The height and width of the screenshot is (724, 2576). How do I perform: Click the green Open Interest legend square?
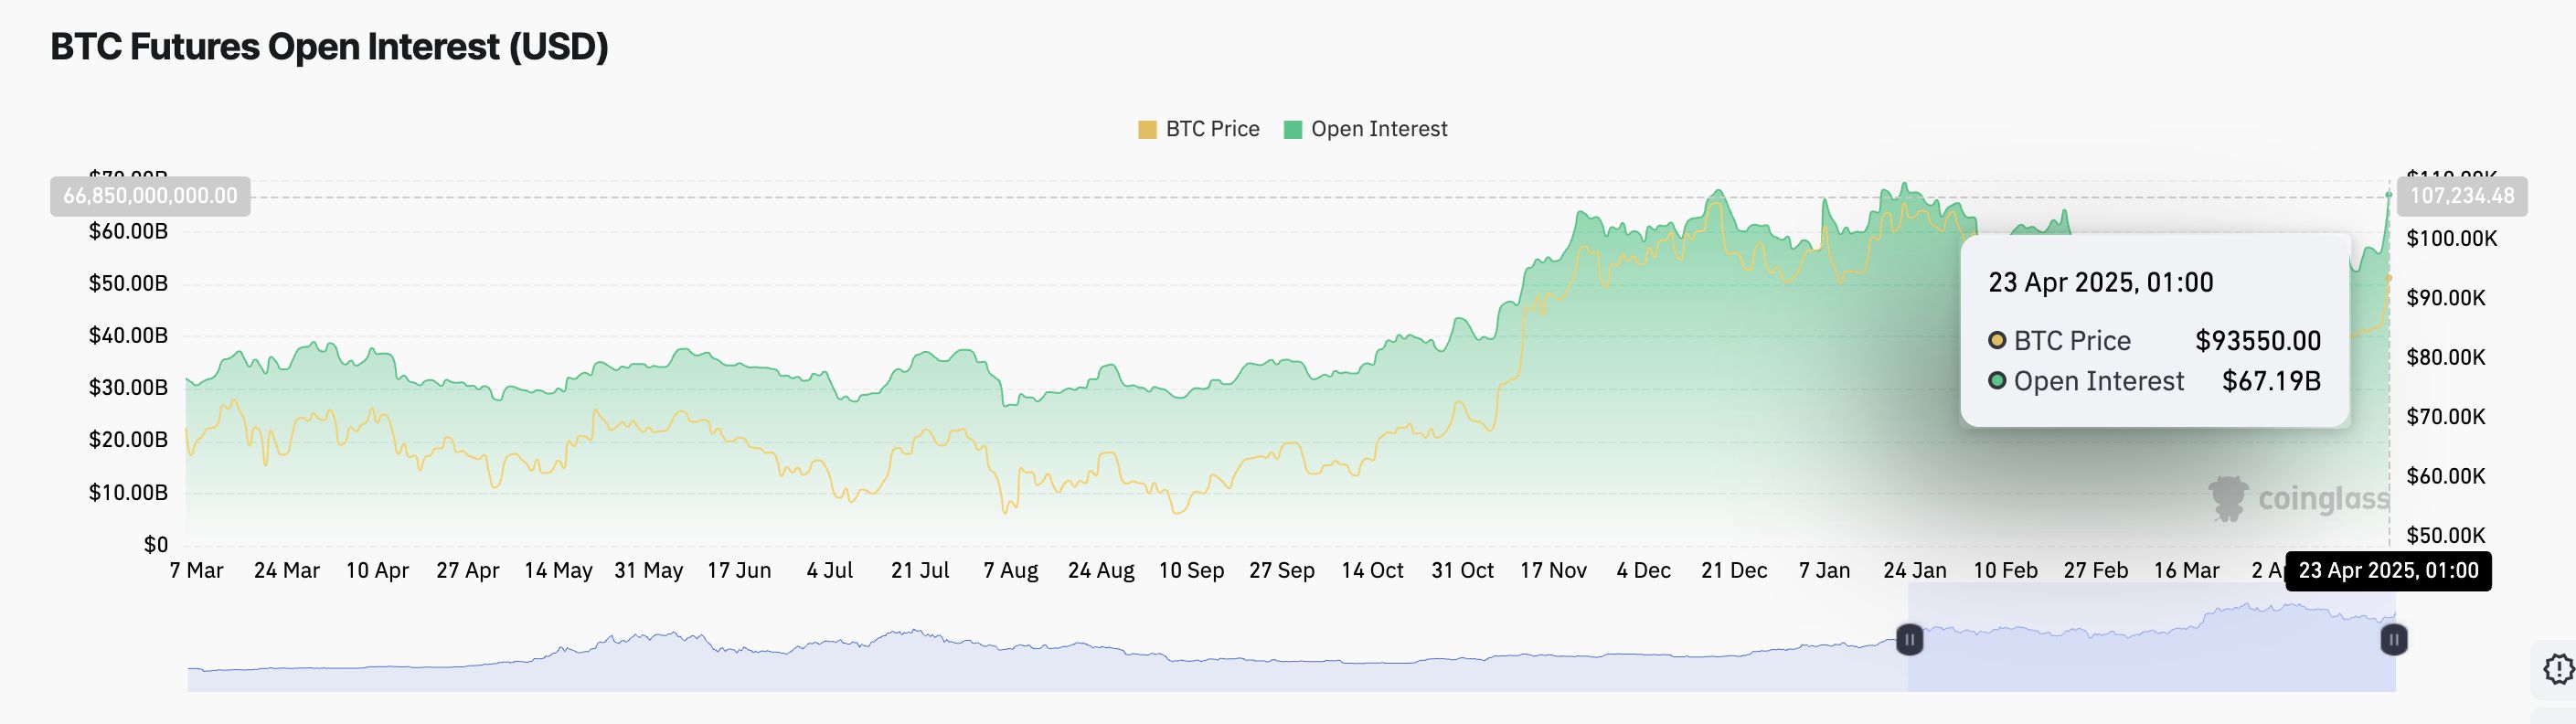coord(1292,130)
